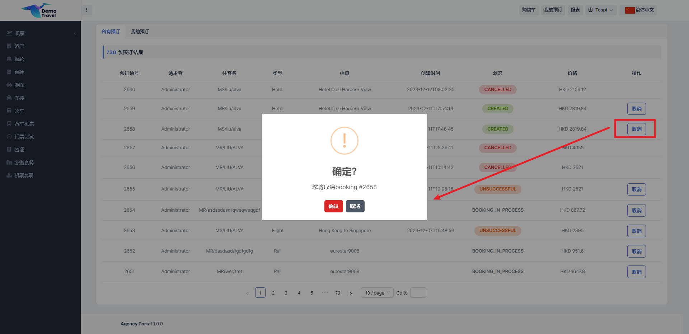Open the 简体中文 language selector
689x334 pixels.
tap(639, 10)
